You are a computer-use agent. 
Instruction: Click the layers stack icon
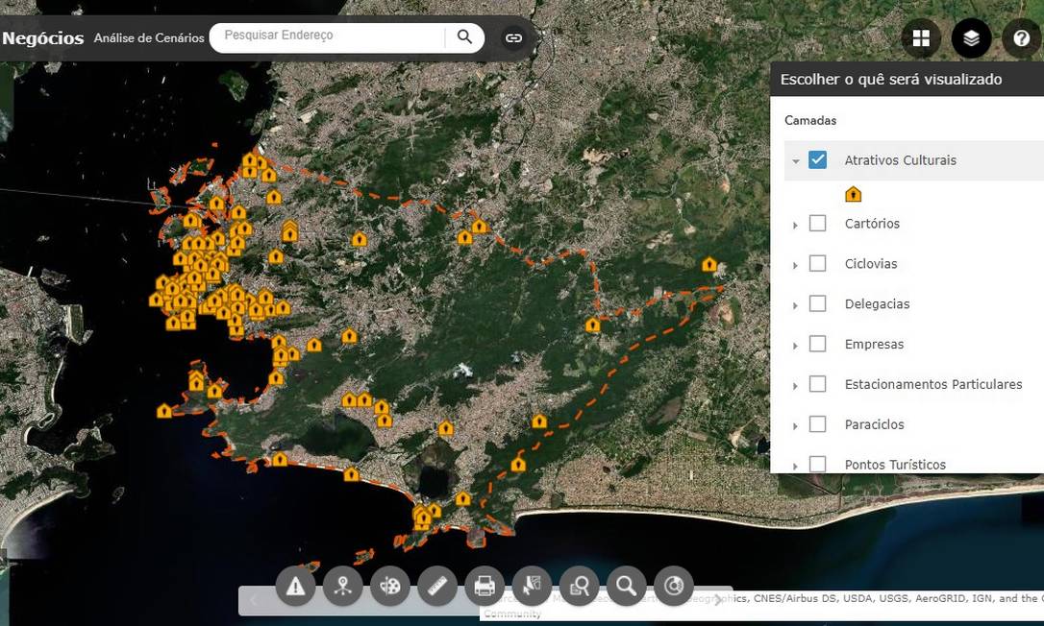[971, 38]
